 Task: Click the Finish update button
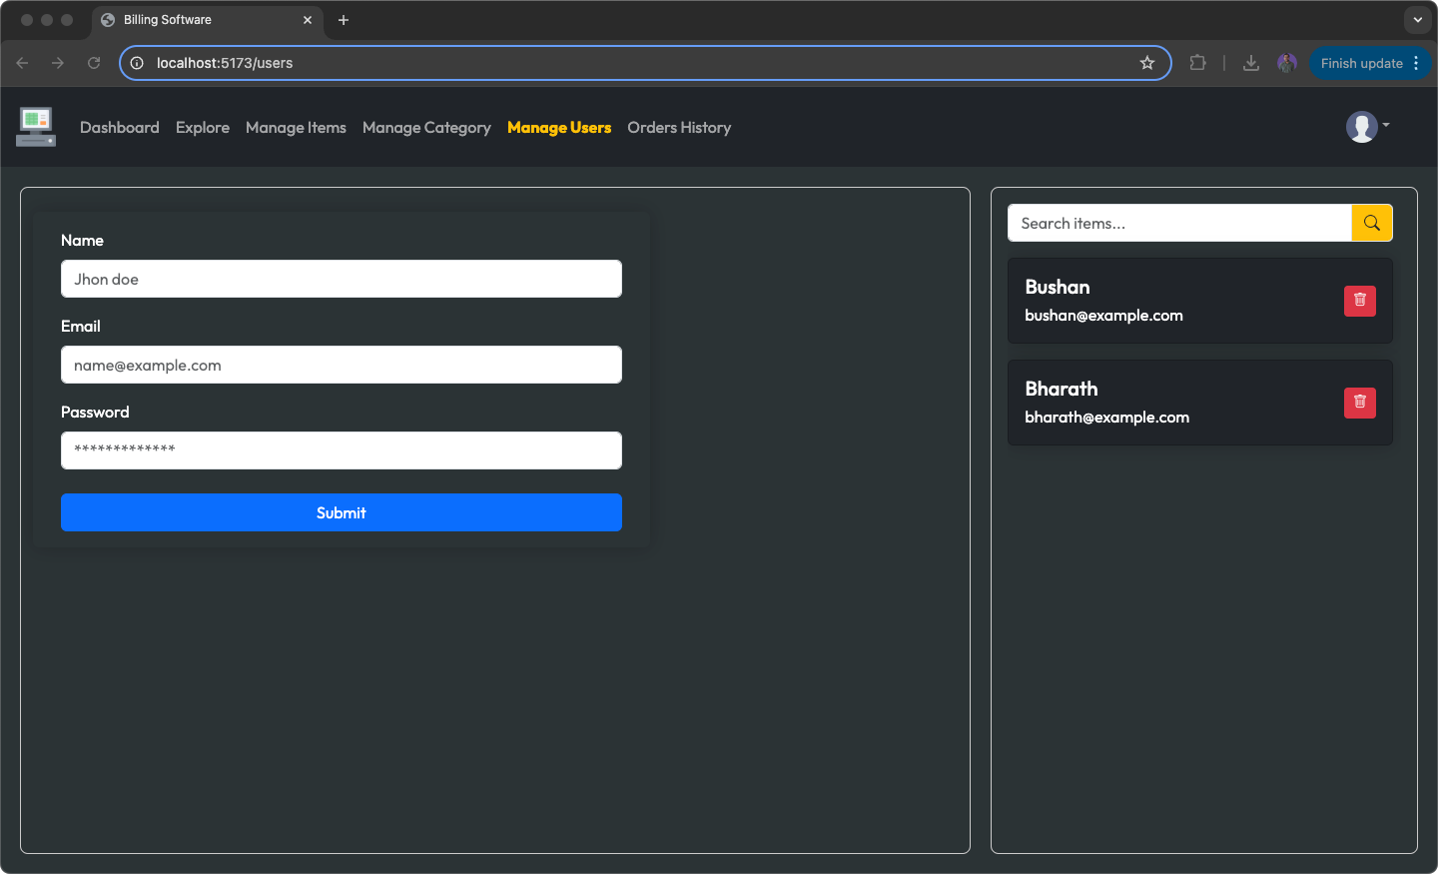[1361, 63]
